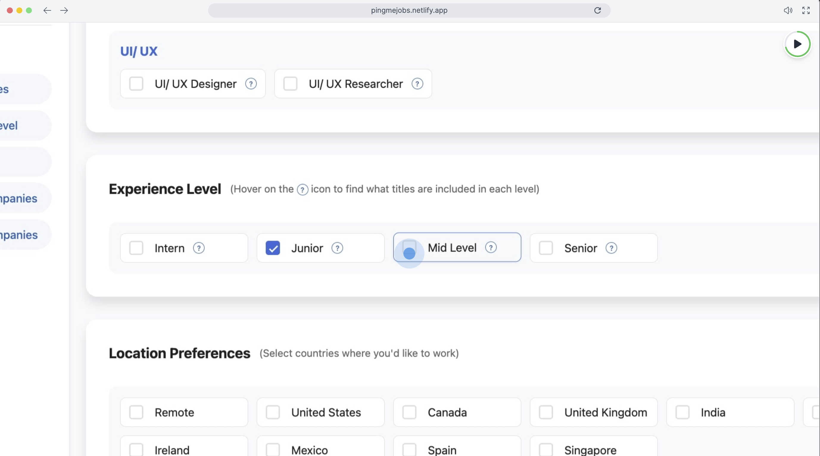Click the green circular play button

click(797, 44)
